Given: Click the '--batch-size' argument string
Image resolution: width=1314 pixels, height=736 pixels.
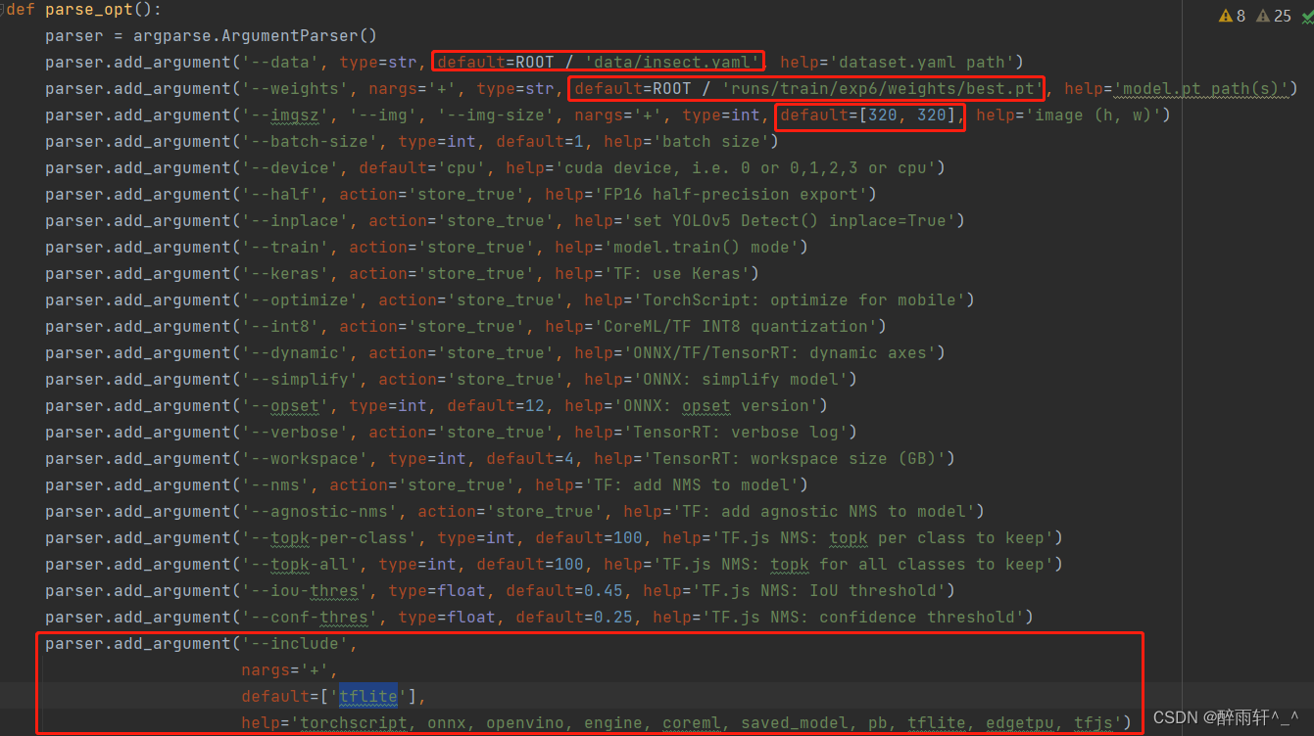Looking at the screenshot, I should pos(310,142).
